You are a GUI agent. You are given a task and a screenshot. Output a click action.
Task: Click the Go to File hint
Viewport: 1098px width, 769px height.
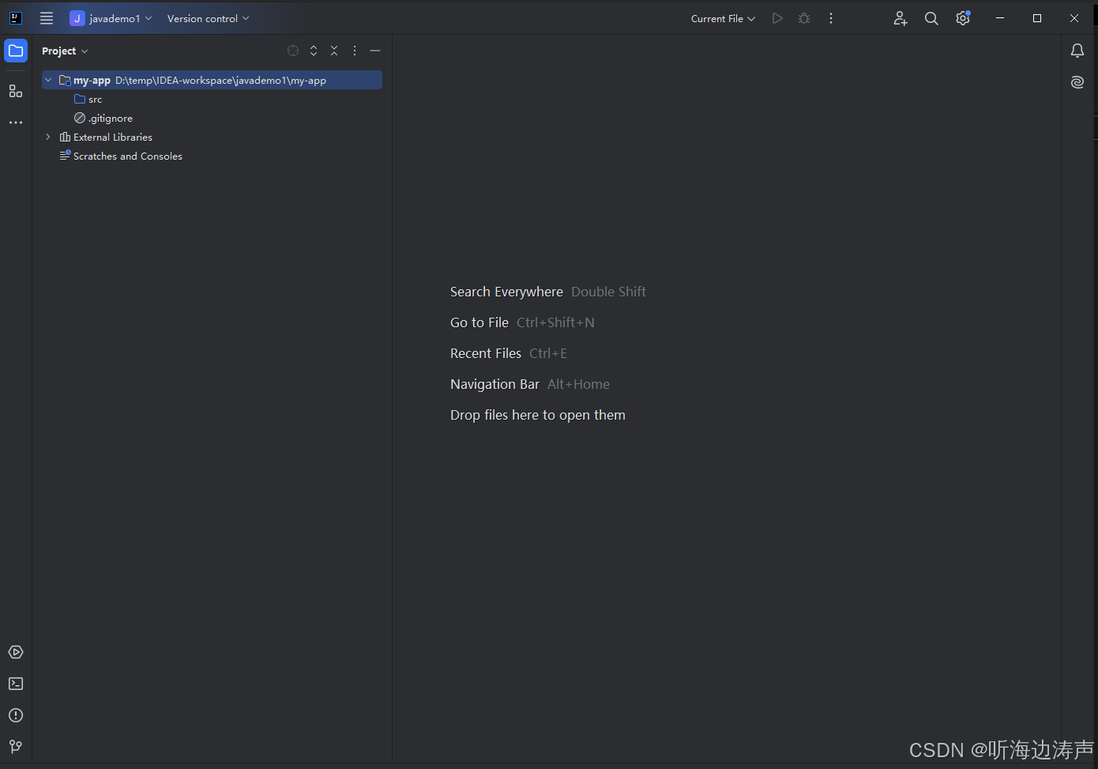point(479,322)
